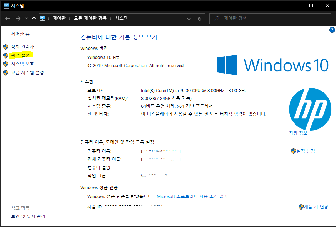Click Windows 정품 인증을 받았습니다 text
The image size is (336, 227).
pyautogui.click(x=120, y=196)
